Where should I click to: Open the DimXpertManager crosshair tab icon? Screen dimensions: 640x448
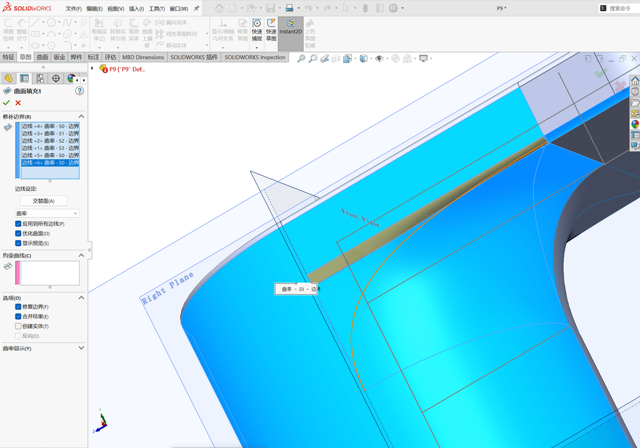(x=56, y=78)
